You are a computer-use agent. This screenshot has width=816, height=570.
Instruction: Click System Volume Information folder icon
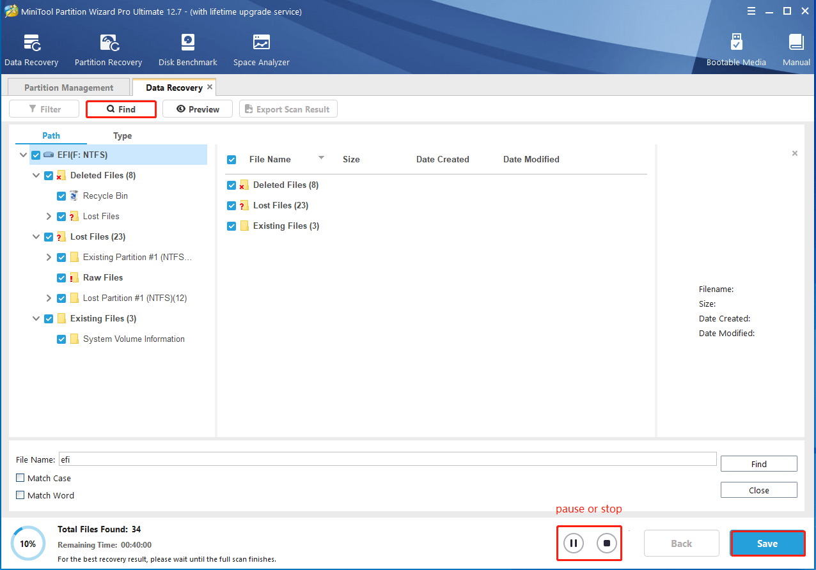click(x=74, y=339)
